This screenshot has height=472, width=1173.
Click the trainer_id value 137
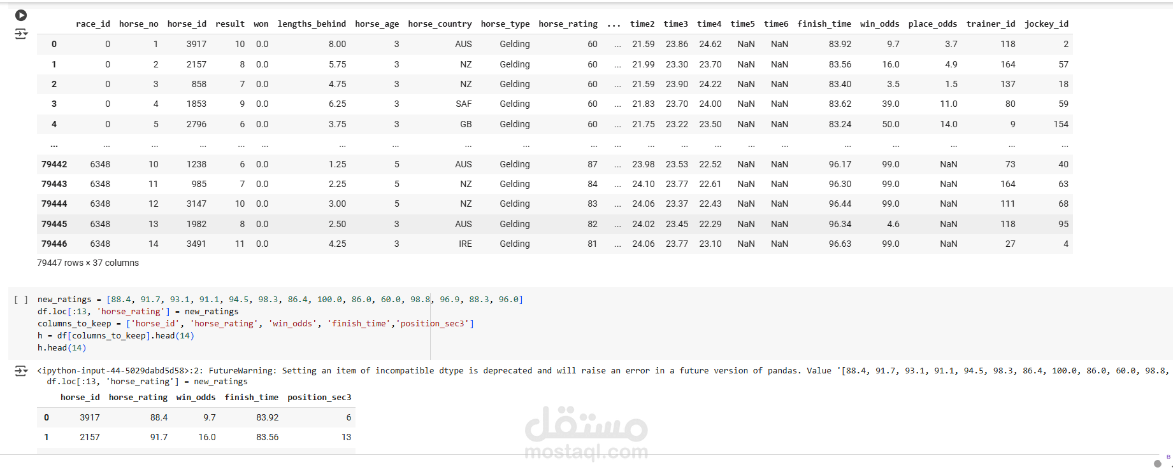pyautogui.click(x=1008, y=85)
